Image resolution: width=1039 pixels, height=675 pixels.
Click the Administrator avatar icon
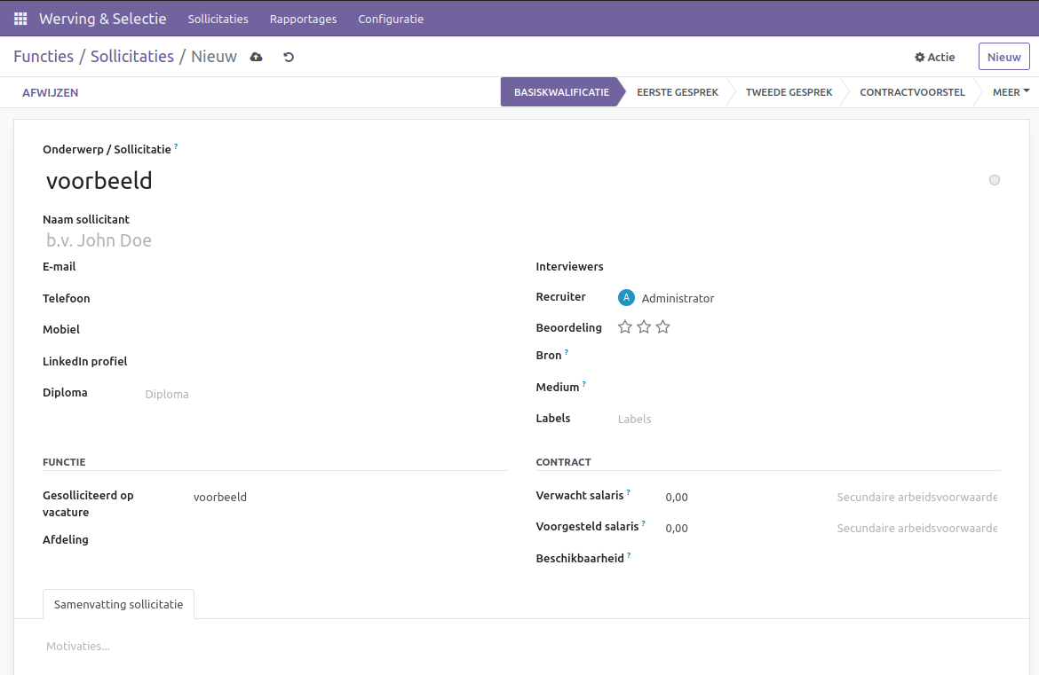626,298
